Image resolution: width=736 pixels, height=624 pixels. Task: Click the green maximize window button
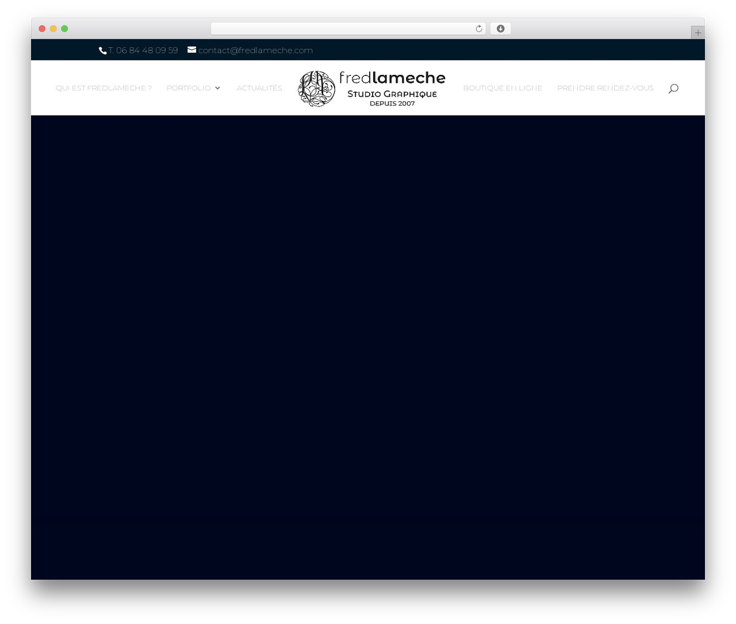[x=64, y=29]
